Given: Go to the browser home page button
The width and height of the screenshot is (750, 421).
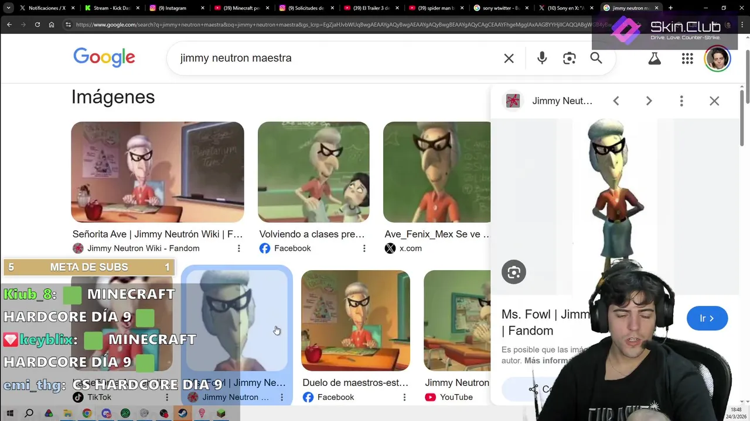Looking at the screenshot, I should (x=52, y=25).
